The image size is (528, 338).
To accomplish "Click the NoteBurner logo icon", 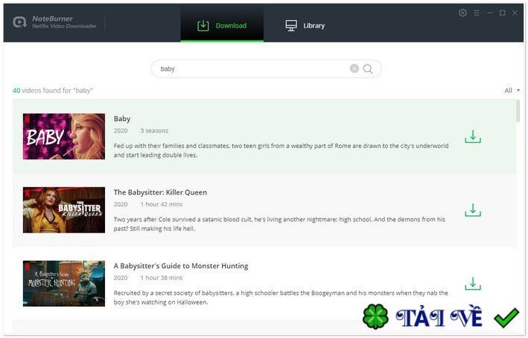I will 19,22.
